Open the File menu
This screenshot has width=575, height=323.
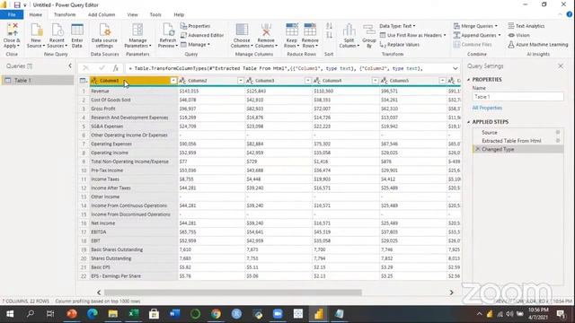pos(12,14)
